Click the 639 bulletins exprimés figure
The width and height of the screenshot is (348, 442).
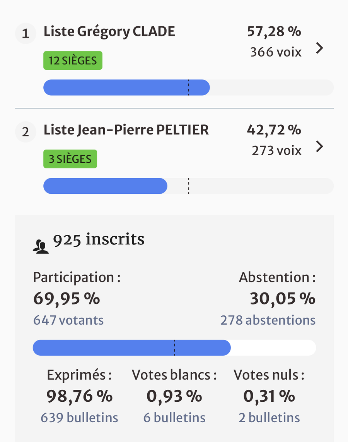click(x=79, y=418)
